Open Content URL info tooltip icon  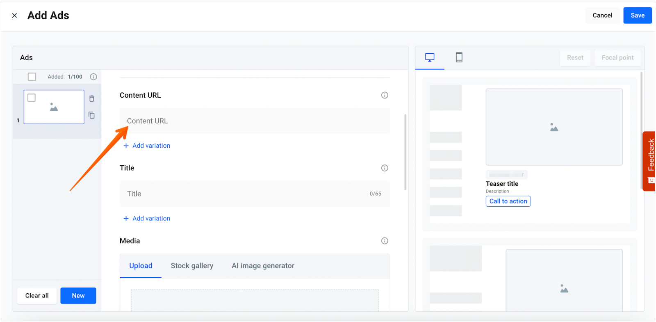tap(384, 95)
